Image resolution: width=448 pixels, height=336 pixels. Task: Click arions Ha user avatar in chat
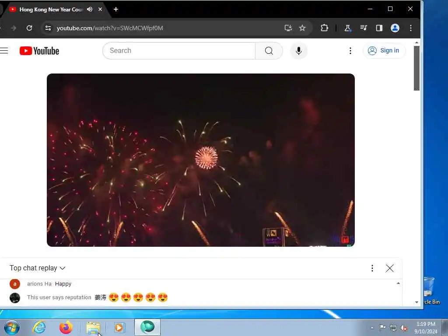pos(15,284)
